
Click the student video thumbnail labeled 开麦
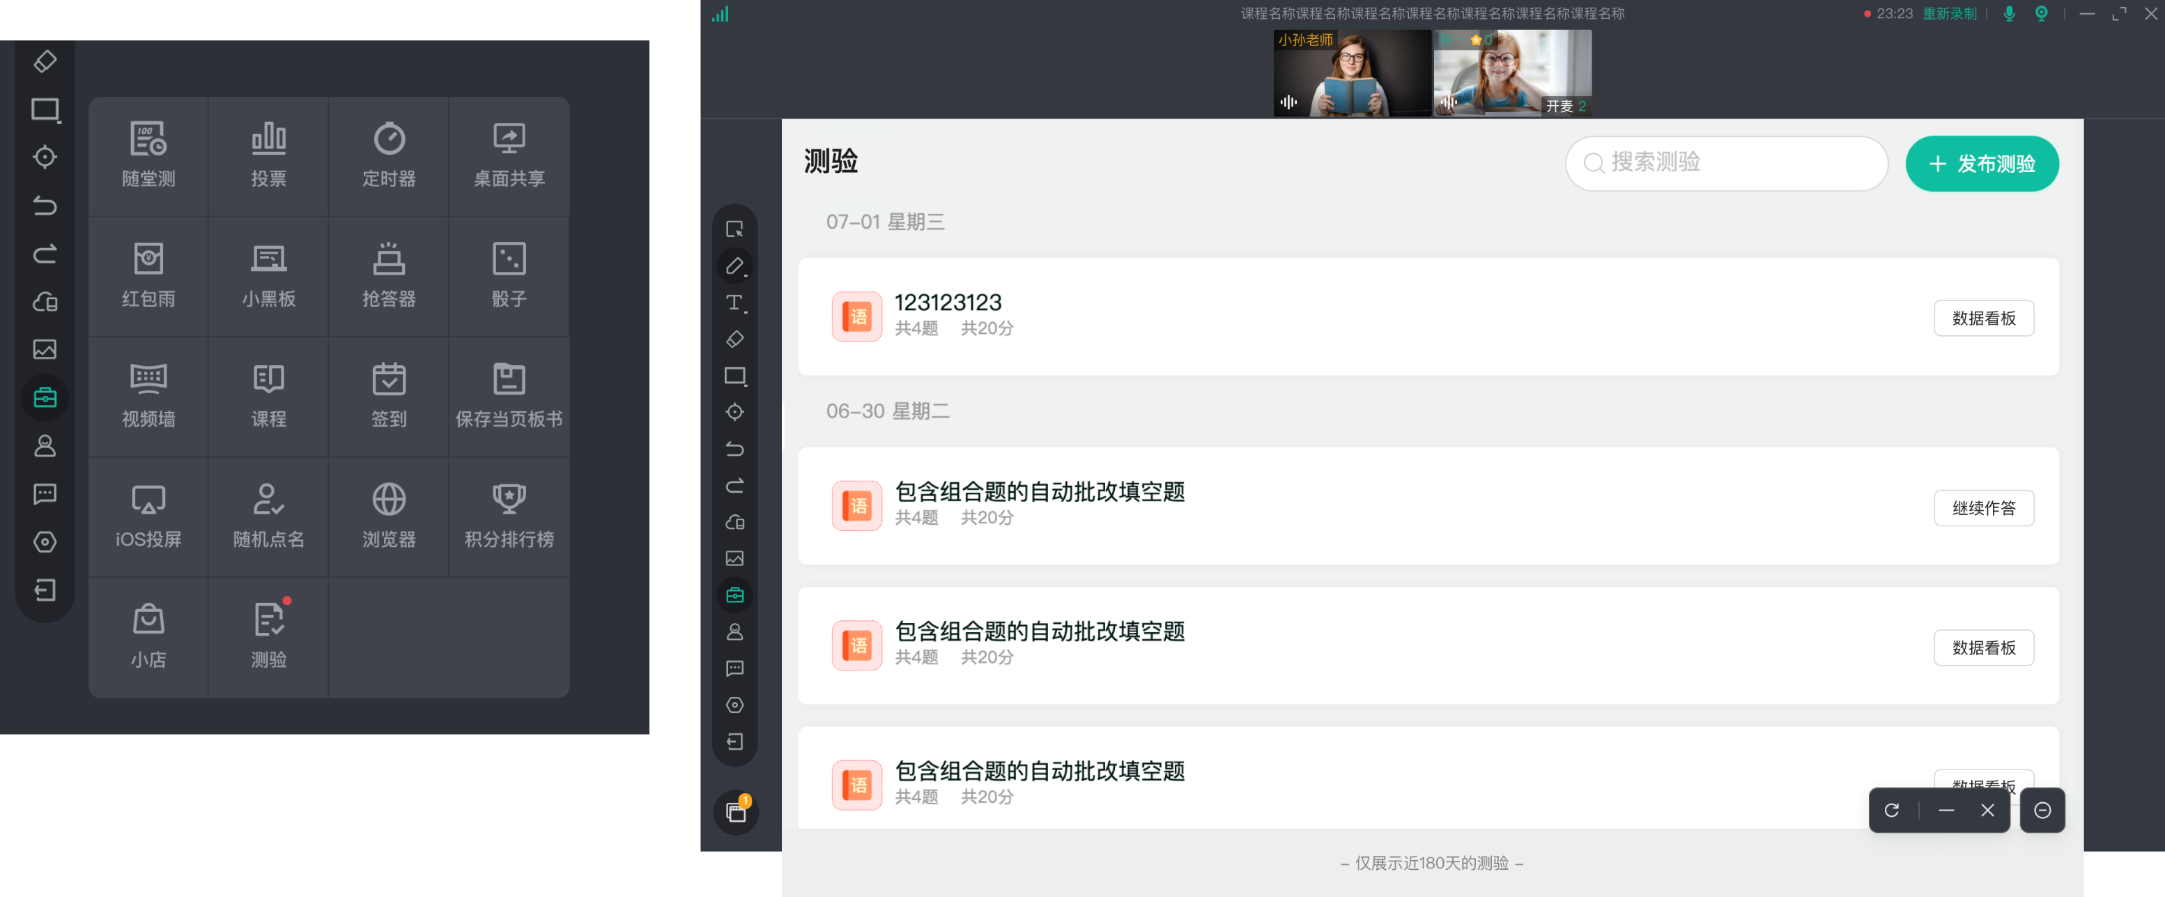[x=1512, y=73]
